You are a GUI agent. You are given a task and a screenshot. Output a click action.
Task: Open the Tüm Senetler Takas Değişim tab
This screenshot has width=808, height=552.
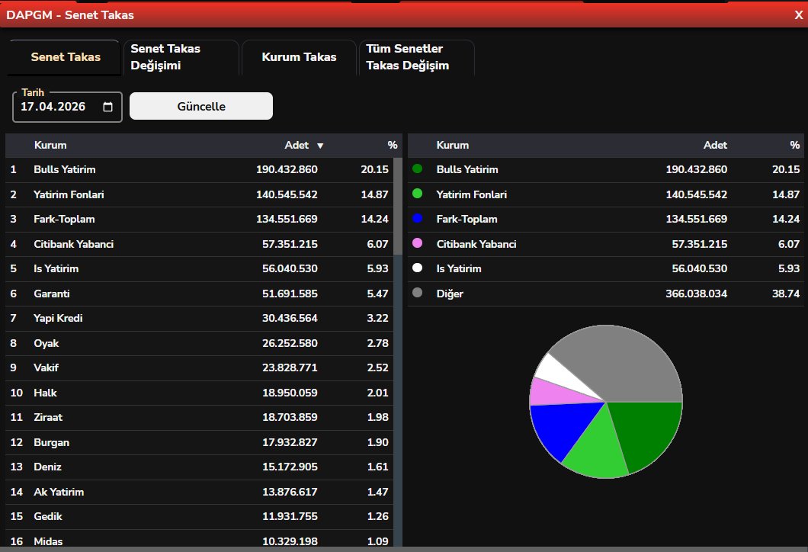point(416,57)
